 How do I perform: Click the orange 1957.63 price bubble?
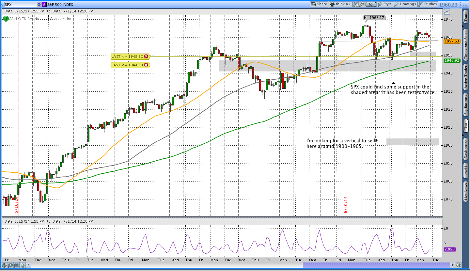pos(452,41)
